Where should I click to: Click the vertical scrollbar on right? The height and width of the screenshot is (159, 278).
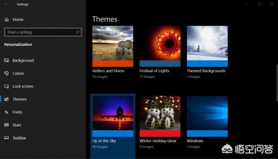click(277, 83)
